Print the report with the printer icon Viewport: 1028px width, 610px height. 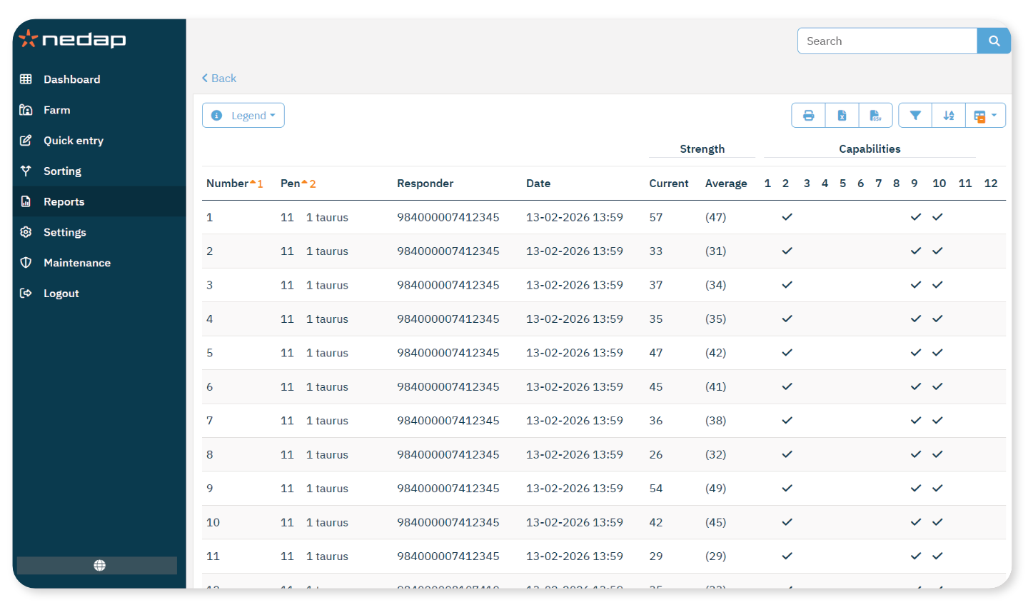808,115
